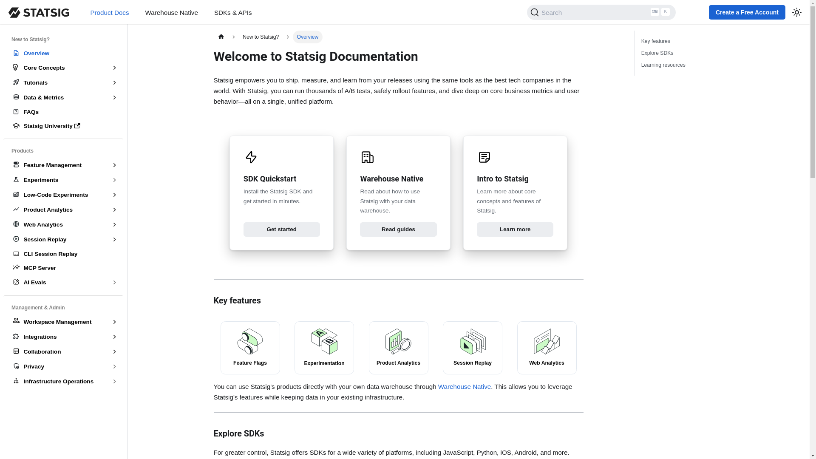The width and height of the screenshot is (816, 459).
Task: Click the Session Replay play icon
Action: (16, 239)
